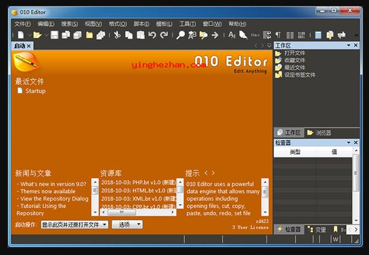
Task: Open the Calculator toolbar icon
Action: 318,35
